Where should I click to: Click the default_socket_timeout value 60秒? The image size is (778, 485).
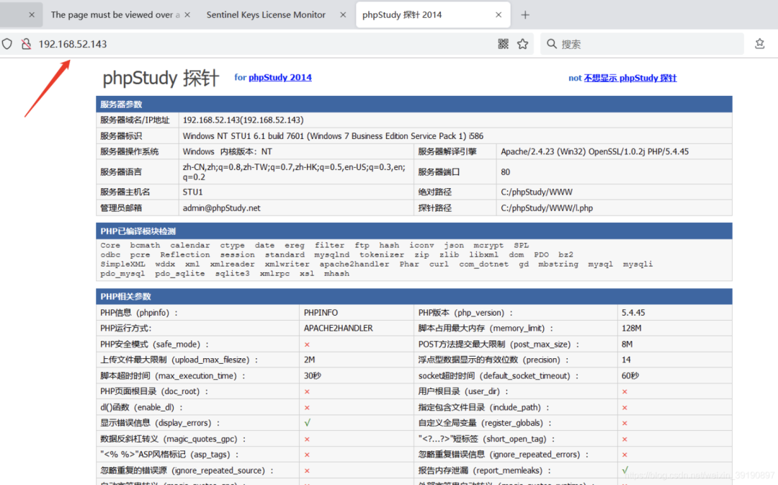coord(630,375)
